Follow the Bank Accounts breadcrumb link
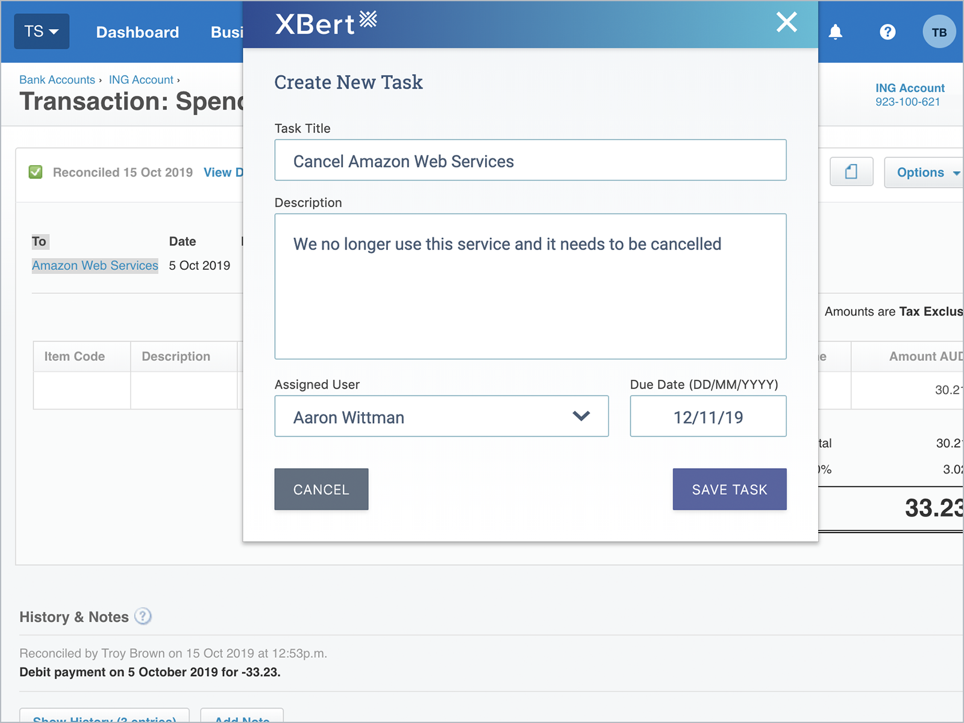 point(57,80)
